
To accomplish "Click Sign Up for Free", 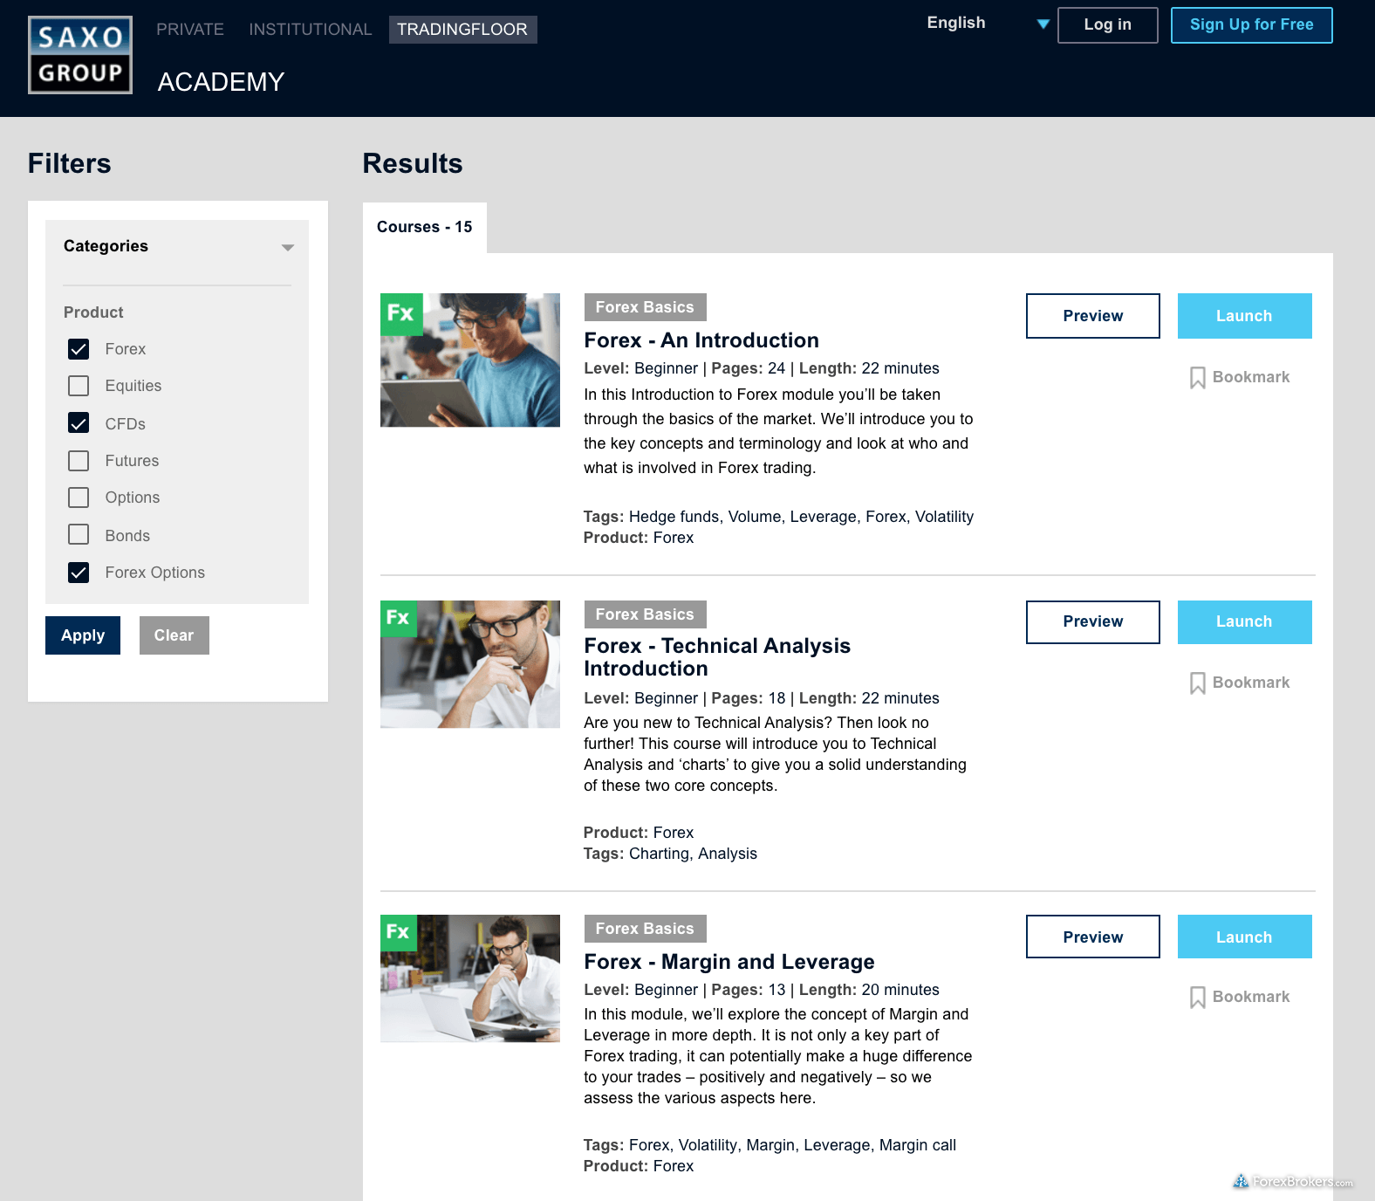I will click(1252, 25).
